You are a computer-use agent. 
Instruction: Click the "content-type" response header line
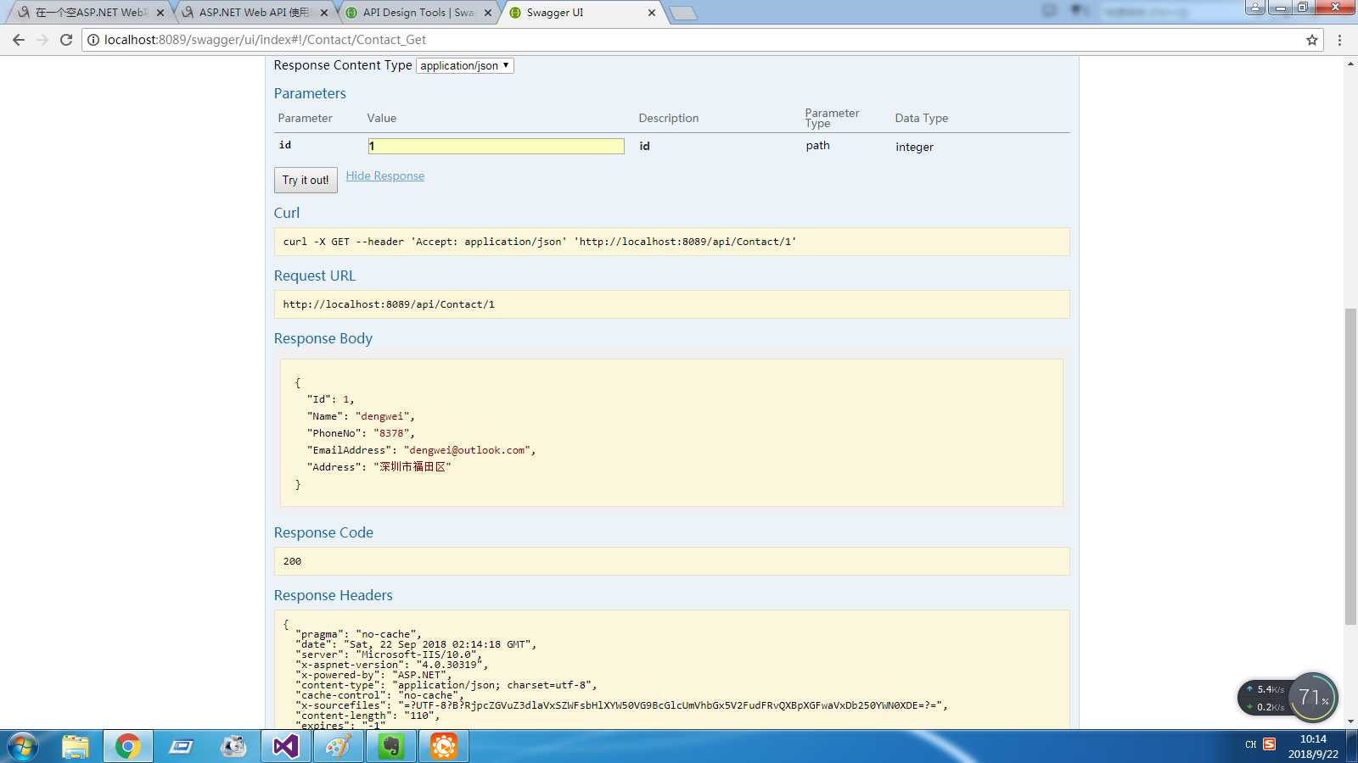(446, 685)
